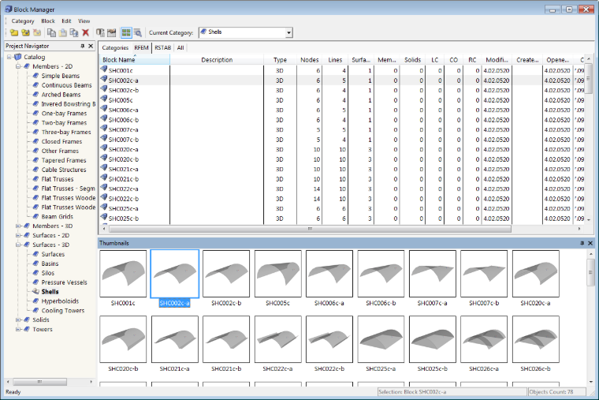
Task: Select the SHC001c thumbnail
Action: [123, 274]
